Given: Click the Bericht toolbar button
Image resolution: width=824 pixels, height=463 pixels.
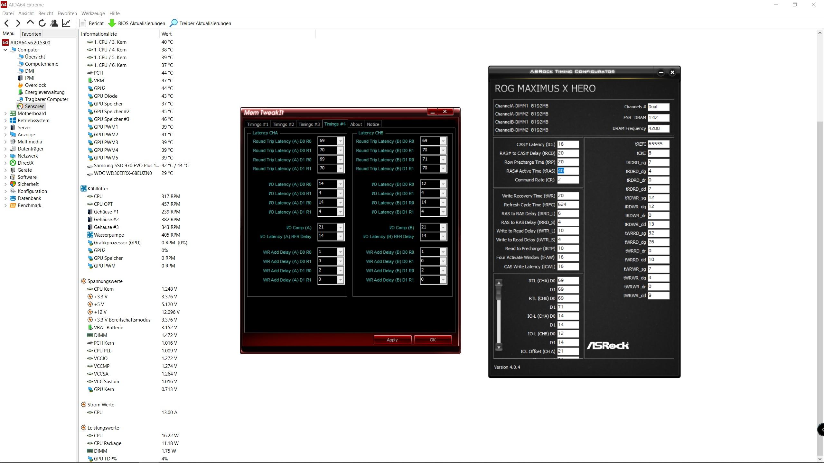Looking at the screenshot, I should click(x=92, y=23).
